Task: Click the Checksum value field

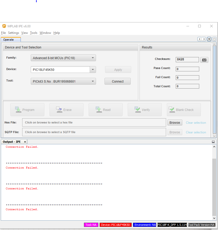Action: coord(187,60)
